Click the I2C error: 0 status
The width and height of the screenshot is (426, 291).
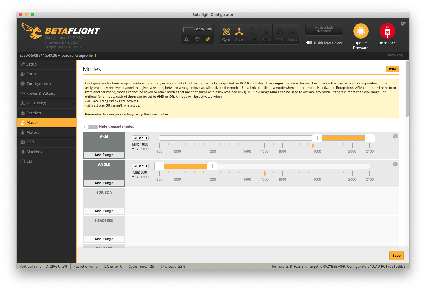pos(113,266)
